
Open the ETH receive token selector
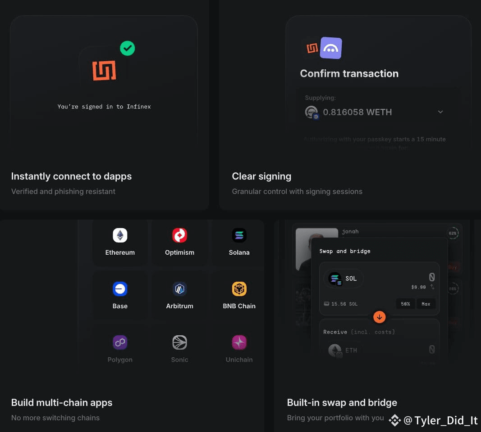point(343,350)
